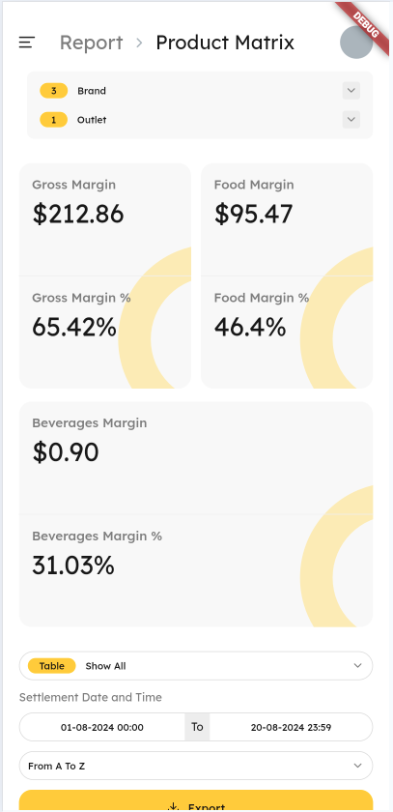The width and height of the screenshot is (393, 812).
Task: Expand the Brand filter chevron
Action: pyautogui.click(x=351, y=91)
